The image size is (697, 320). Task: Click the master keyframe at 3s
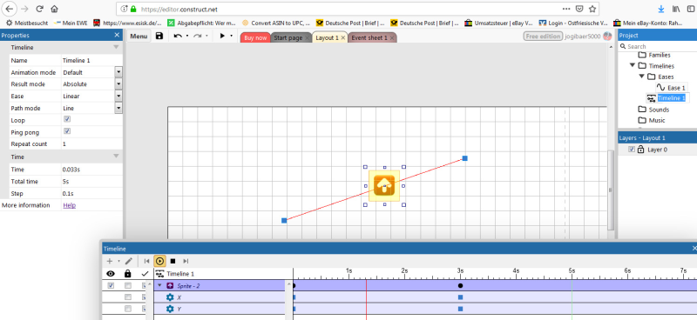click(460, 286)
